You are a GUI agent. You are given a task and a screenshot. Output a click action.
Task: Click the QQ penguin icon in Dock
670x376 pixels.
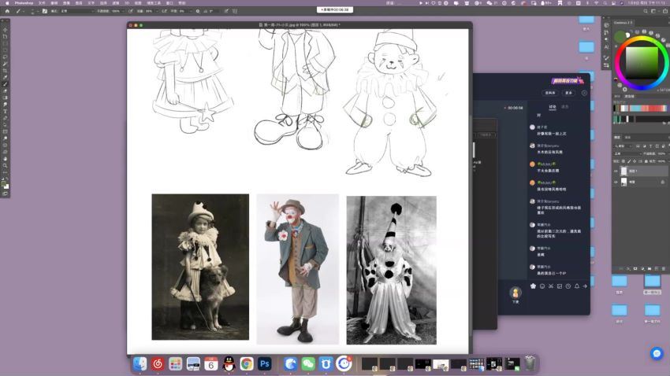pos(229,363)
